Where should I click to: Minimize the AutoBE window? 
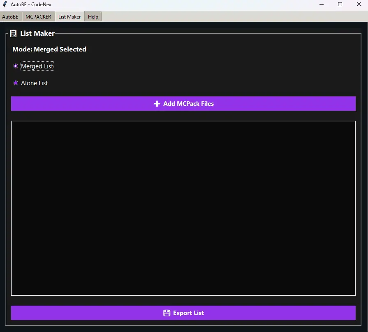coord(321,5)
